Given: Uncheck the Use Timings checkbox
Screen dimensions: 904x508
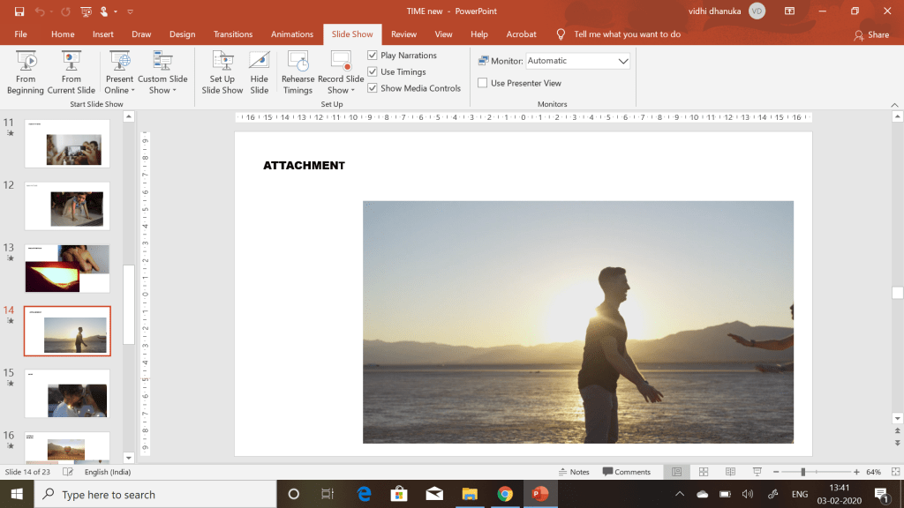Looking at the screenshot, I should tap(373, 72).
